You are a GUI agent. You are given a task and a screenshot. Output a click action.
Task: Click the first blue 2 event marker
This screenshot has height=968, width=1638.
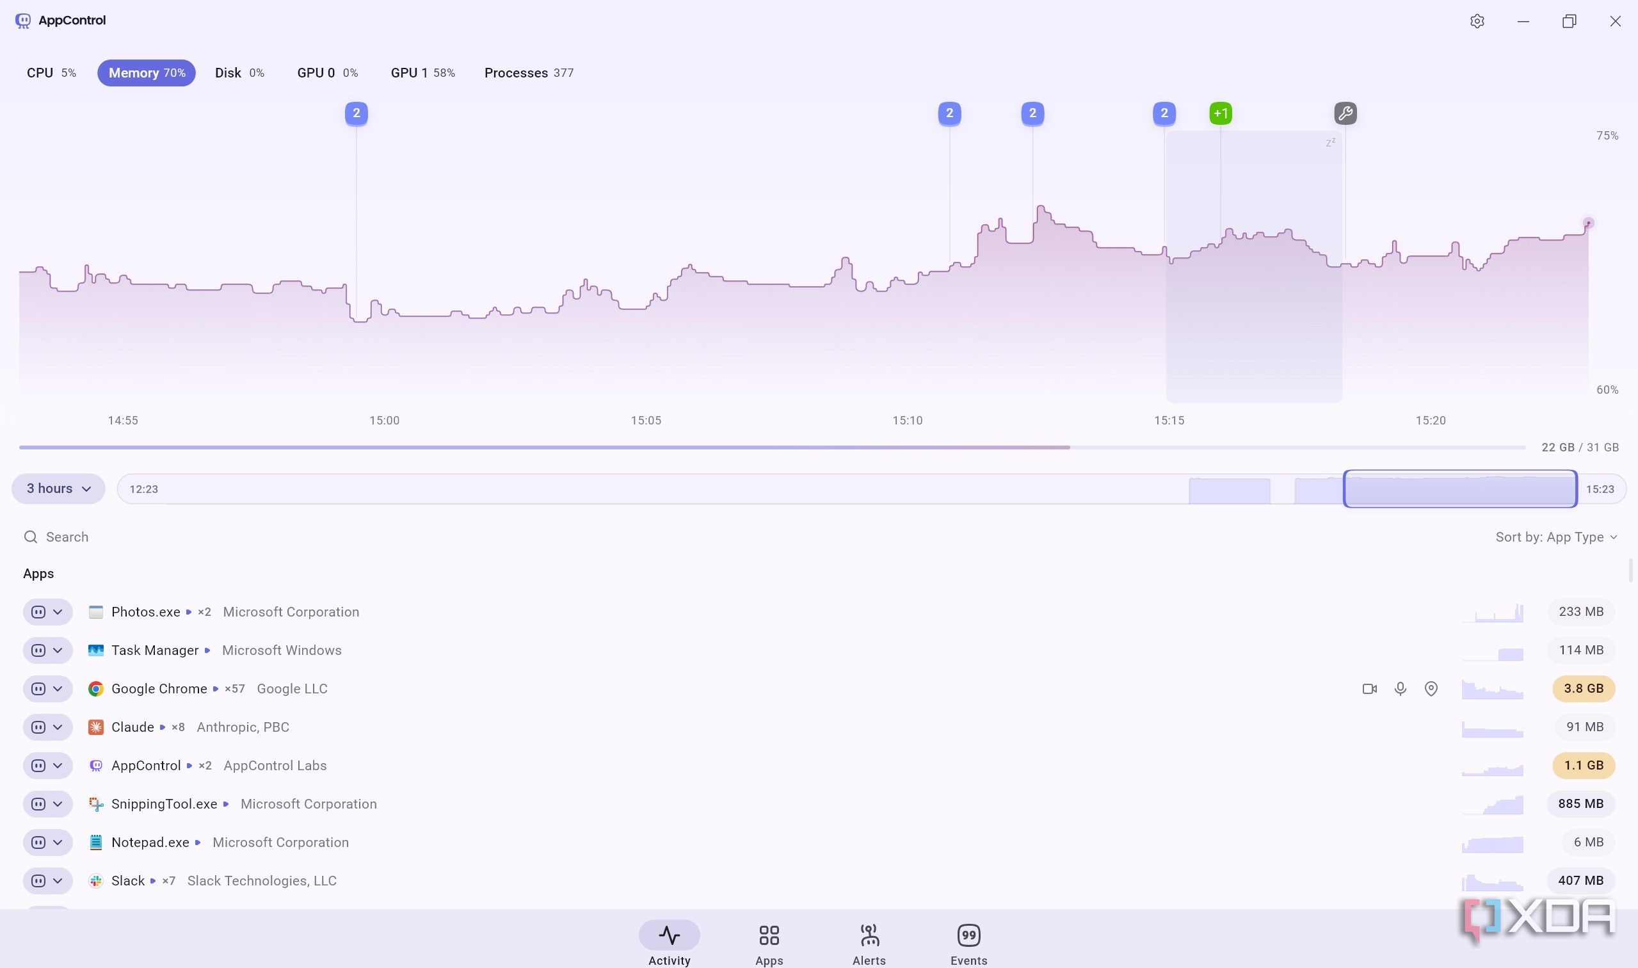[x=356, y=113]
